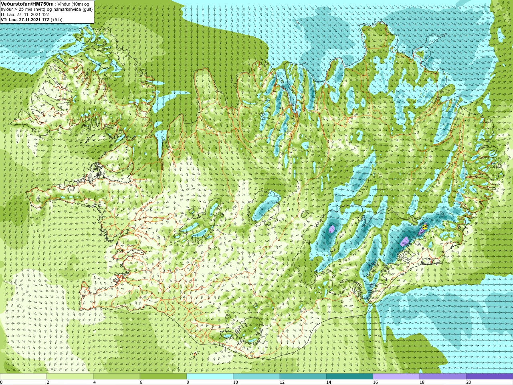The height and width of the screenshot is (385, 513).
Task: Click the legend value 2
Action: [48, 382]
